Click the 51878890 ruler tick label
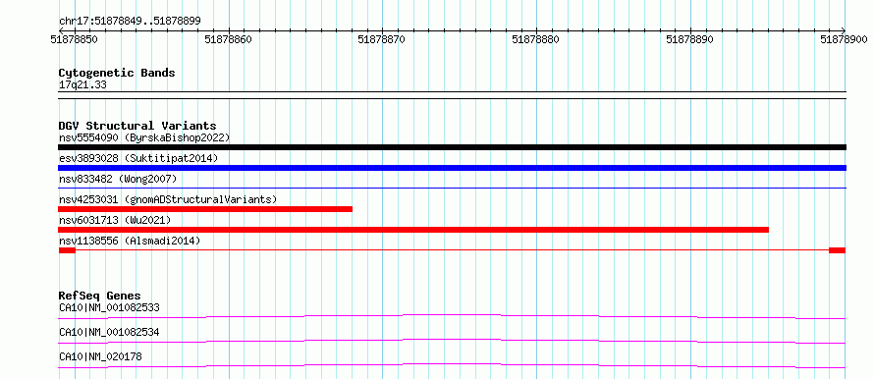 click(x=690, y=39)
